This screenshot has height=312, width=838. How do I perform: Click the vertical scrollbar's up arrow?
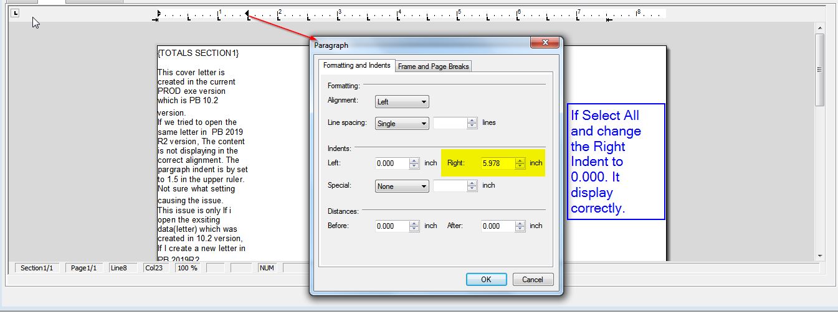819,28
